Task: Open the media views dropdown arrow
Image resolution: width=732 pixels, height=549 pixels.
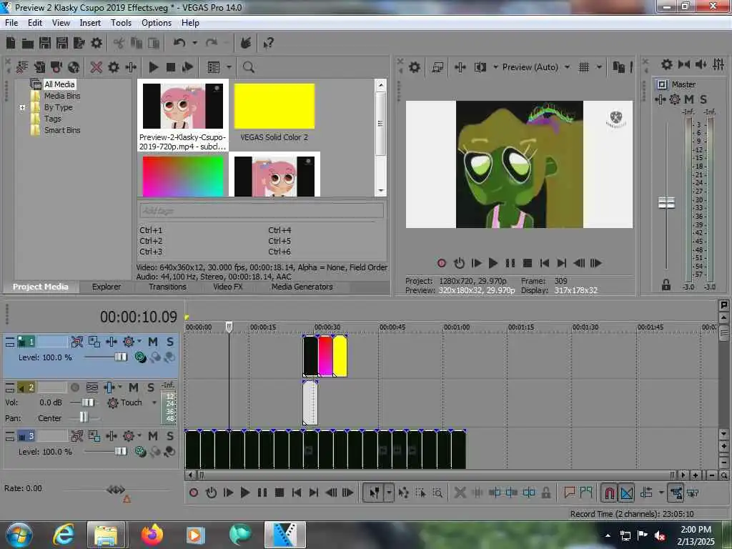Action: pos(229,67)
